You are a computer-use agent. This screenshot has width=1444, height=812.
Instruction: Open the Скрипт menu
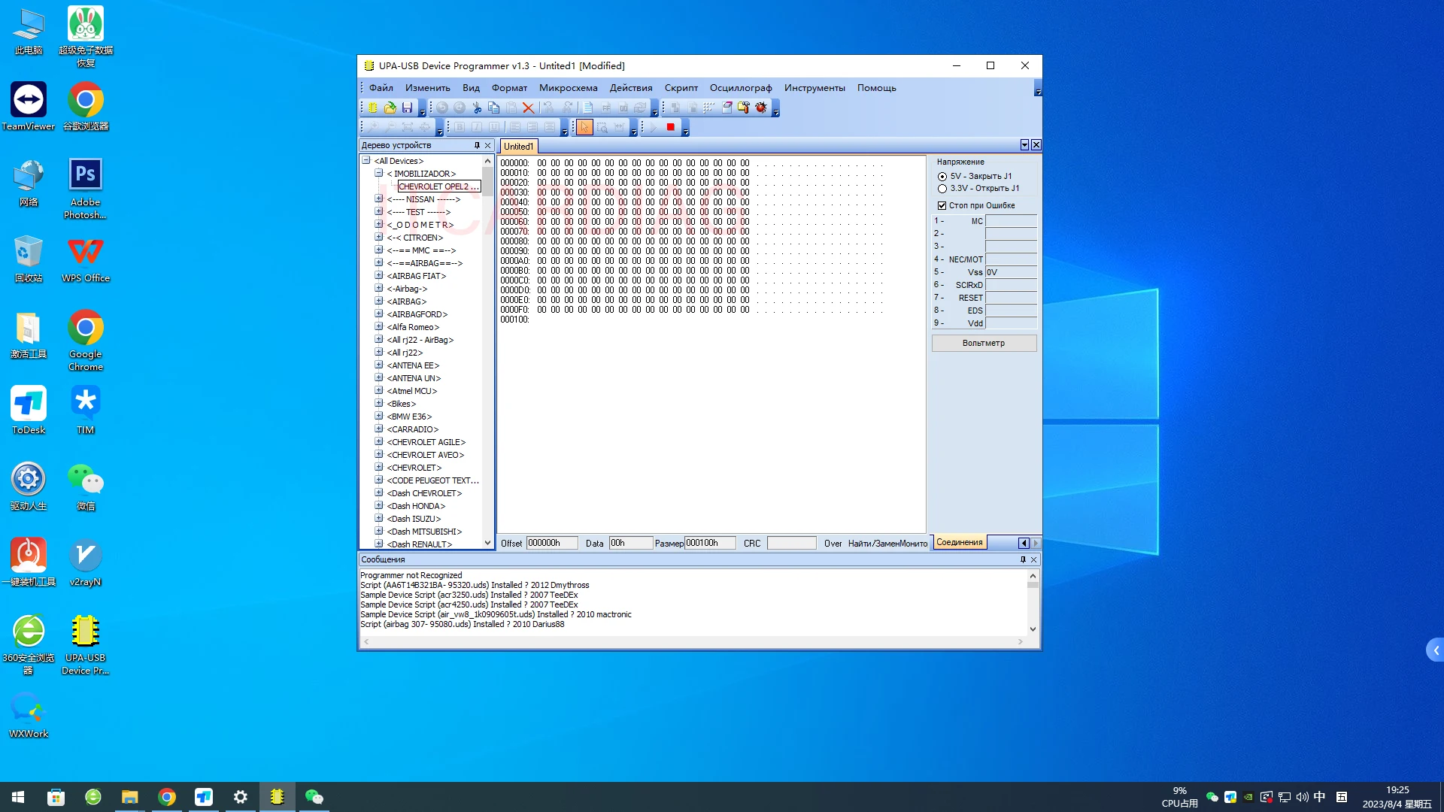681,88
